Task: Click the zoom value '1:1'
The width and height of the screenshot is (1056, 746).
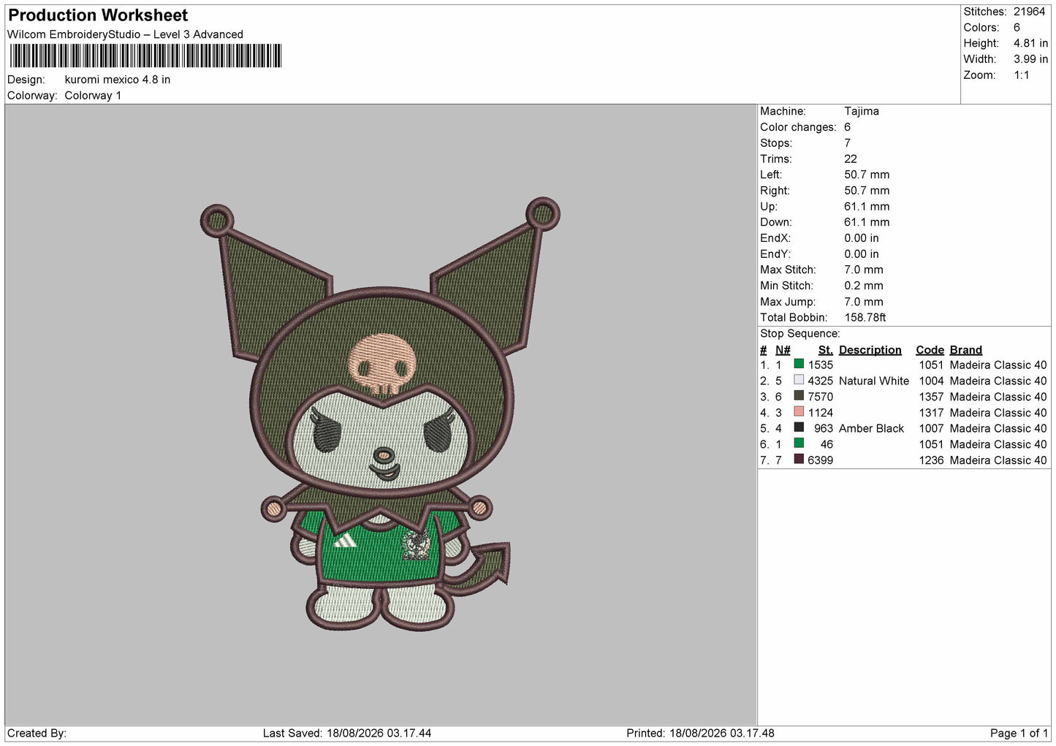Action: pyautogui.click(x=1021, y=75)
